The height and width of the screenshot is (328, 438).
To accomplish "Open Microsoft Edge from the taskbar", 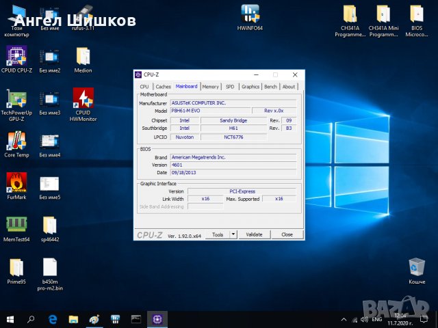I will pyautogui.click(x=53, y=319).
